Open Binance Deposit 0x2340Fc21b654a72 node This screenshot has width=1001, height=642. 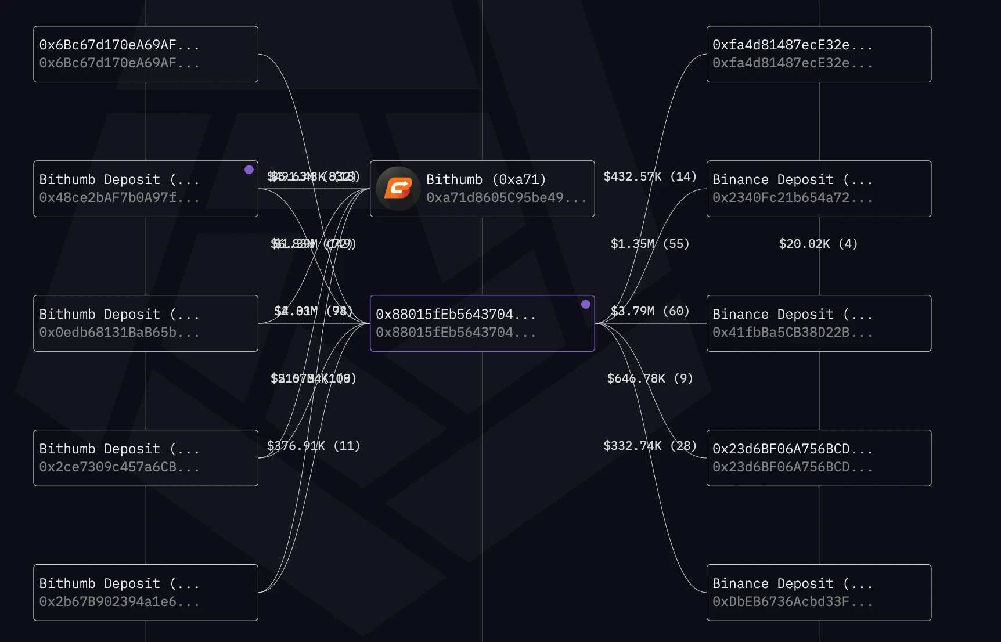click(819, 189)
